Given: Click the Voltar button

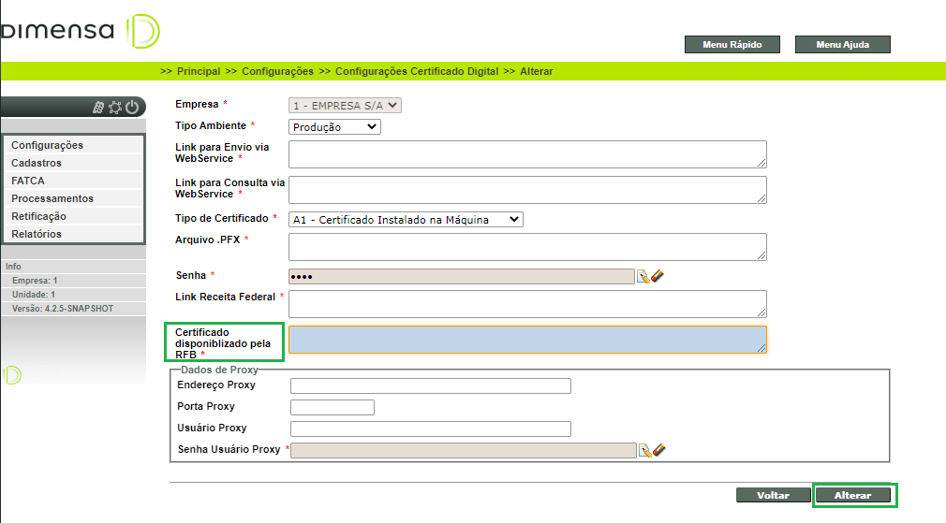Looking at the screenshot, I should (774, 495).
